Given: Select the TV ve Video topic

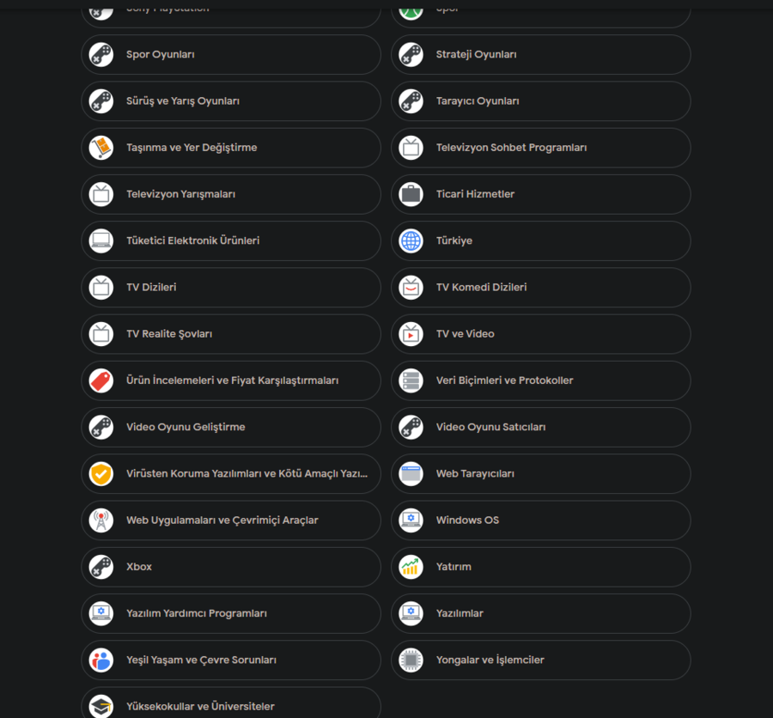Looking at the screenshot, I should [540, 334].
